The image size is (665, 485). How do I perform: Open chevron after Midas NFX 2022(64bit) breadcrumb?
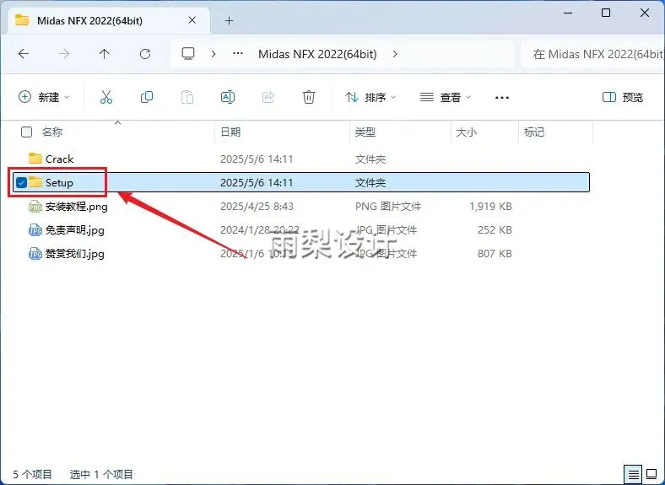pos(395,54)
